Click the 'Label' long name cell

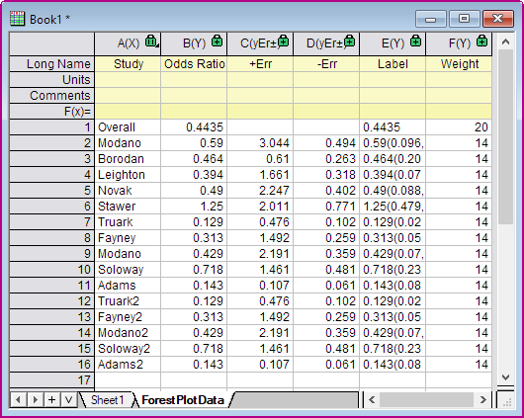tap(393, 64)
